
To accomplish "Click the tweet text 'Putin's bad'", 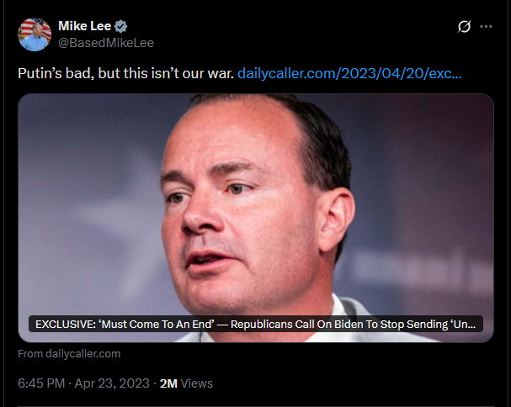I will pos(56,73).
